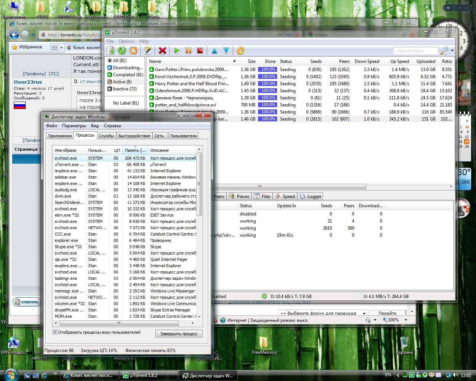Switch to the Logger tab in uTorrent
This screenshot has height=381, width=476.
[x=311, y=196]
